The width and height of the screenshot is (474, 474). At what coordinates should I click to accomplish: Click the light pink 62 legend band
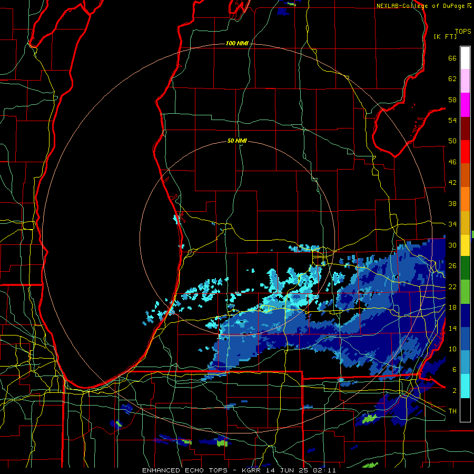coord(465,81)
